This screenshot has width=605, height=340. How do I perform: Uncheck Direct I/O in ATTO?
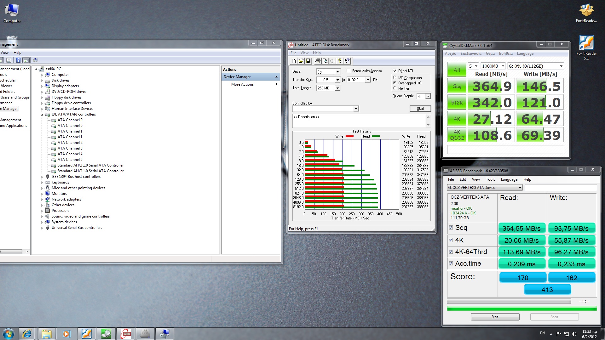(x=395, y=71)
